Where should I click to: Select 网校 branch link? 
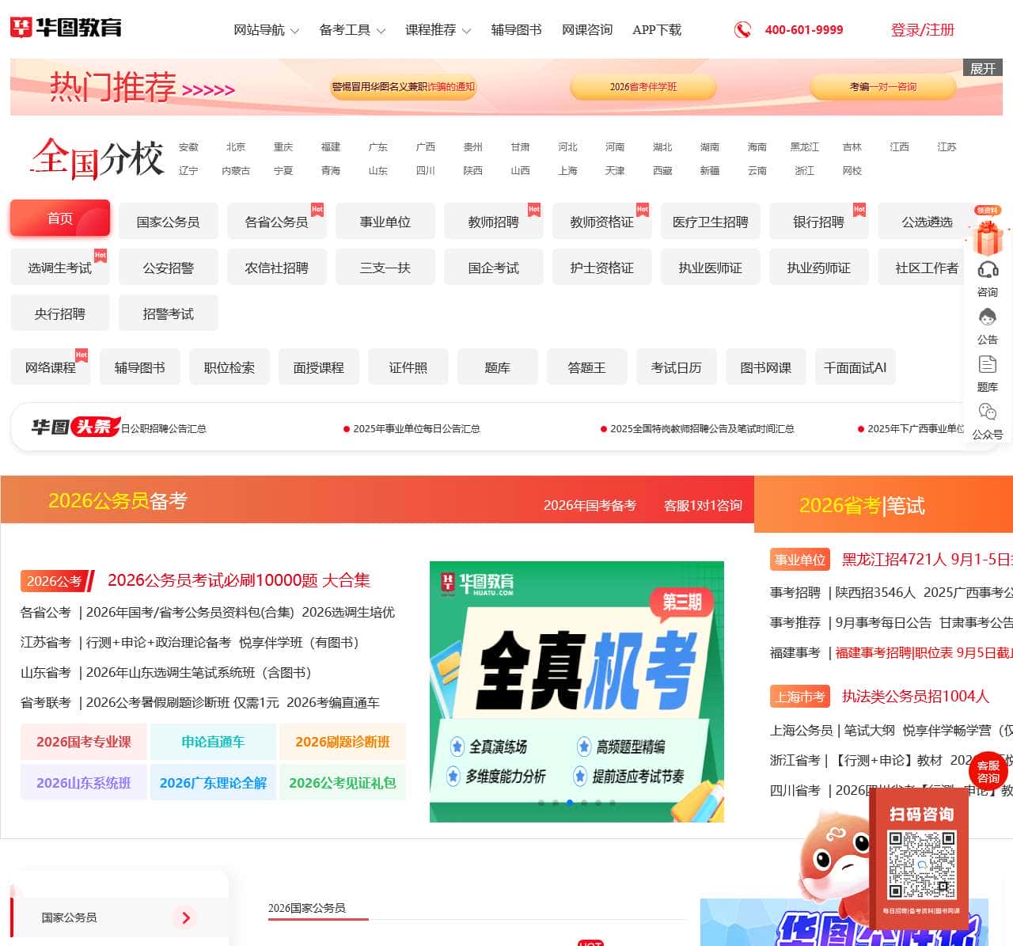(852, 171)
